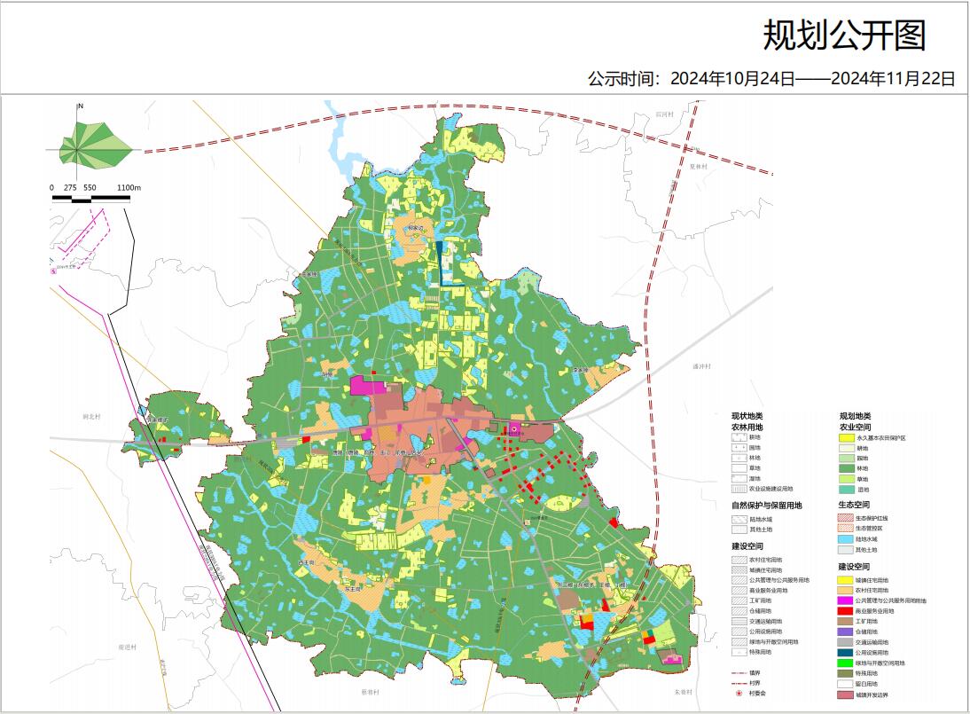
Task: Select the 生态保护红线 hatched legend symbol
Action: point(846,518)
